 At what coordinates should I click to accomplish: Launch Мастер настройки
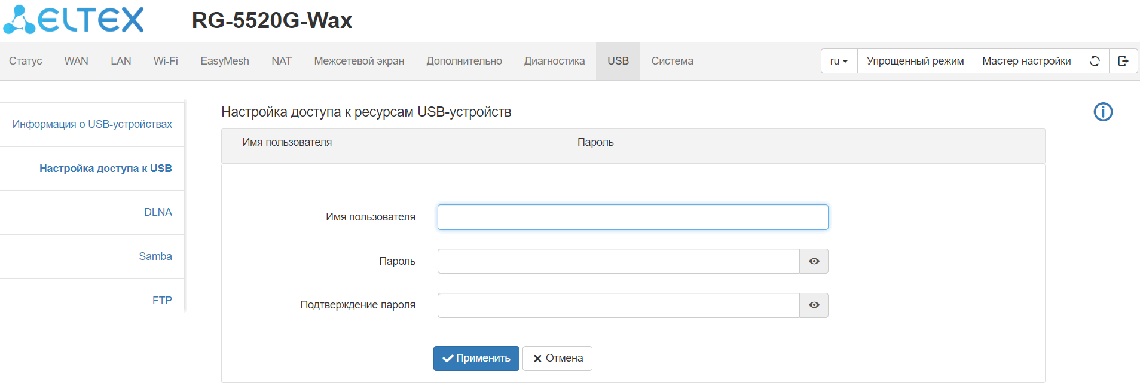tap(1026, 61)
